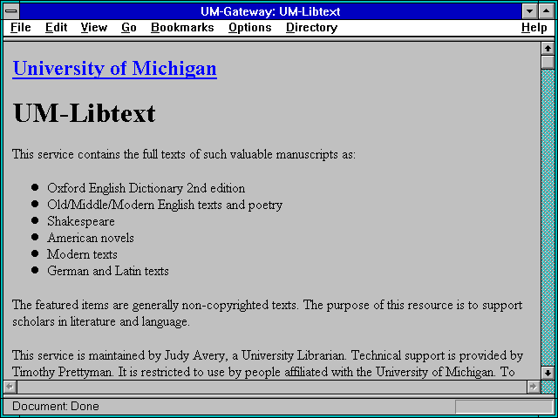Open the Bookmarks menu
The width and height of the screenshot is (558, 418).
coord(182,28)
